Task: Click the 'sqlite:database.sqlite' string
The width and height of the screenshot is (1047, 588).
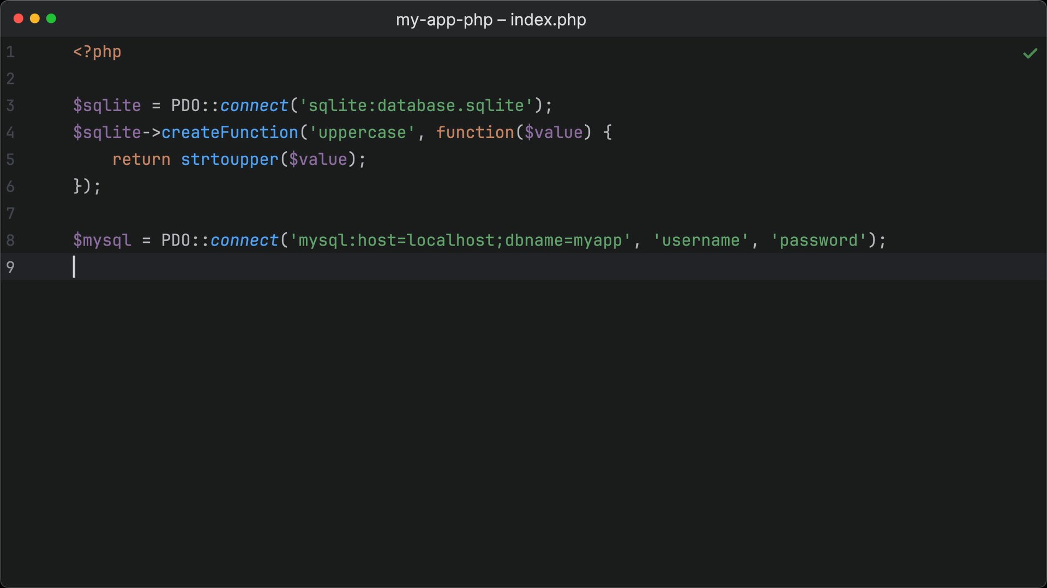Action: pyautogui.click(x=416, y=106)
